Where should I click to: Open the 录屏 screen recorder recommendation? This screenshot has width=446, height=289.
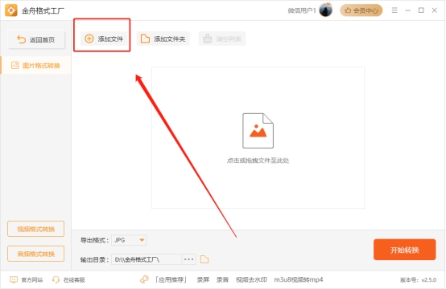[x=203, y=280]
